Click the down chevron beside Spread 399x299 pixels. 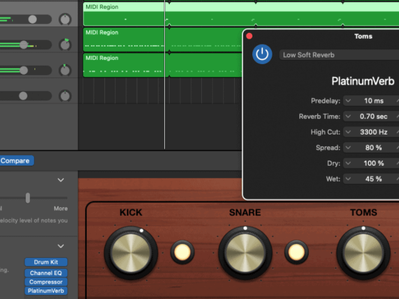click(x=348, y=148)
